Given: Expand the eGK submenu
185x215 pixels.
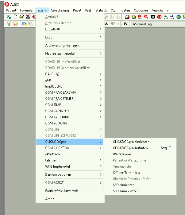Looking at the screenshot, I should point(70,80).
